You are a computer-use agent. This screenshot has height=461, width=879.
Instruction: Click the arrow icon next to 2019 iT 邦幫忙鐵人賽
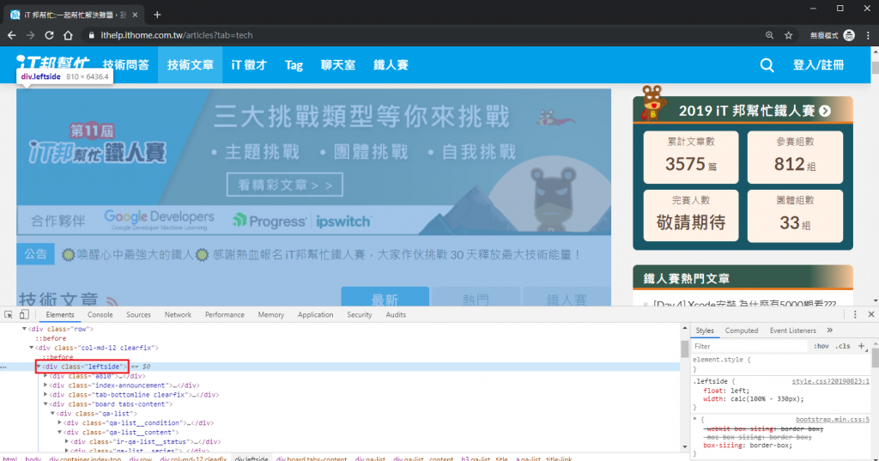click(x=825, y=111)
